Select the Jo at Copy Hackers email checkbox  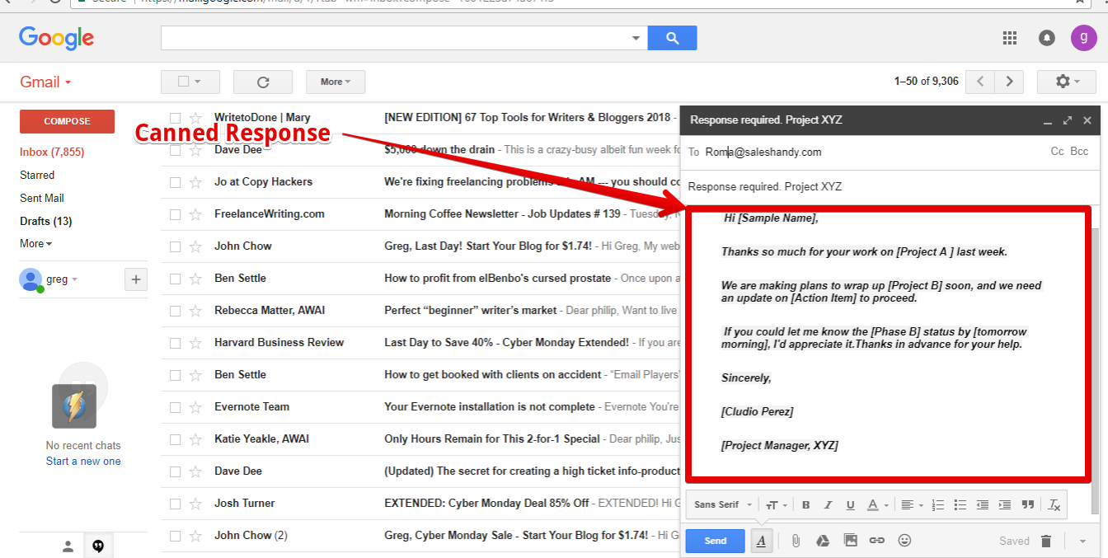(x=175, y=182)
